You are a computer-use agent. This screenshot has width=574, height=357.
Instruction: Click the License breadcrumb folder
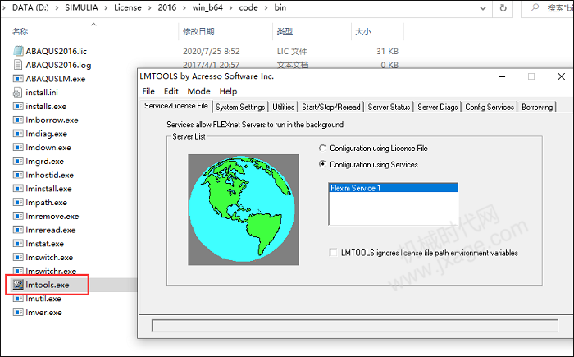tap(128, 7)
